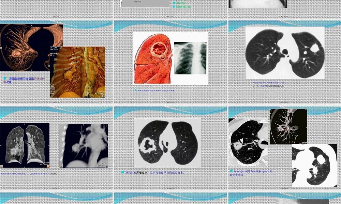The height and width of the screenshot is (204, 341).
Task: Click the caption starting '肿块内有厚壁空洞'
Action: click(155, 172)
